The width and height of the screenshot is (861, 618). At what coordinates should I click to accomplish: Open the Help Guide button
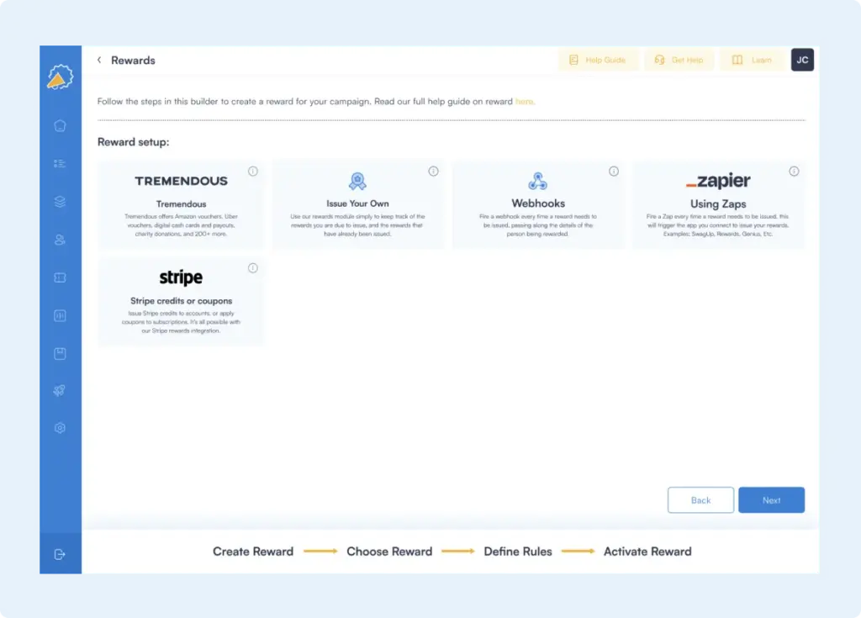point(598,61)
